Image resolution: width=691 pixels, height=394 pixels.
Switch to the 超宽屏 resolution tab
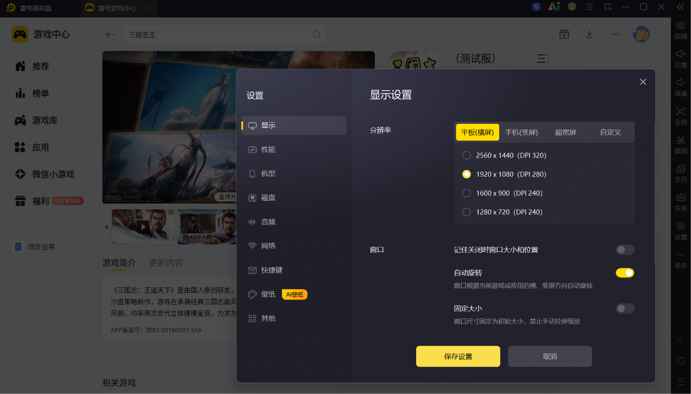(566, 132)
